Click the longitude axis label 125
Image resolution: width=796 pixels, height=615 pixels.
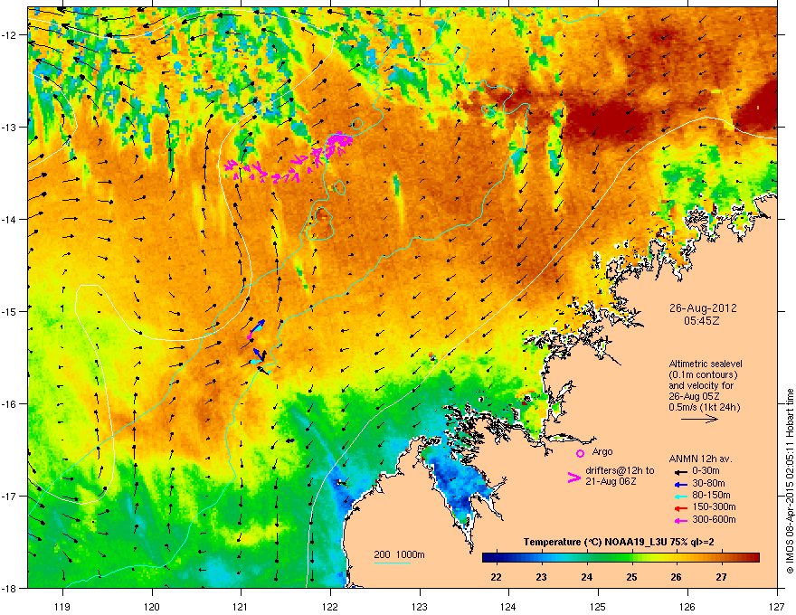(598, 606)
